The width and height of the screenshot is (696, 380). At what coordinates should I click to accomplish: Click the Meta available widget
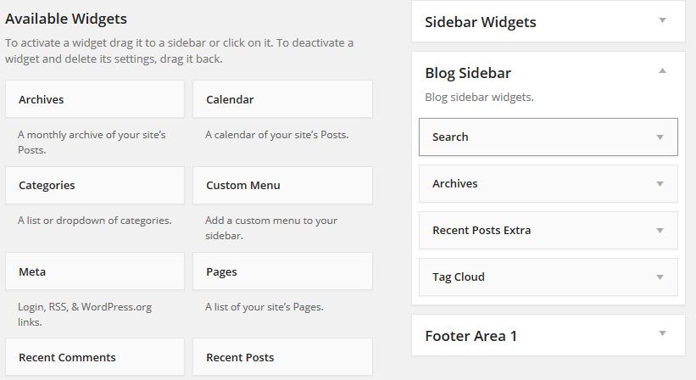(x=94, y=271)
